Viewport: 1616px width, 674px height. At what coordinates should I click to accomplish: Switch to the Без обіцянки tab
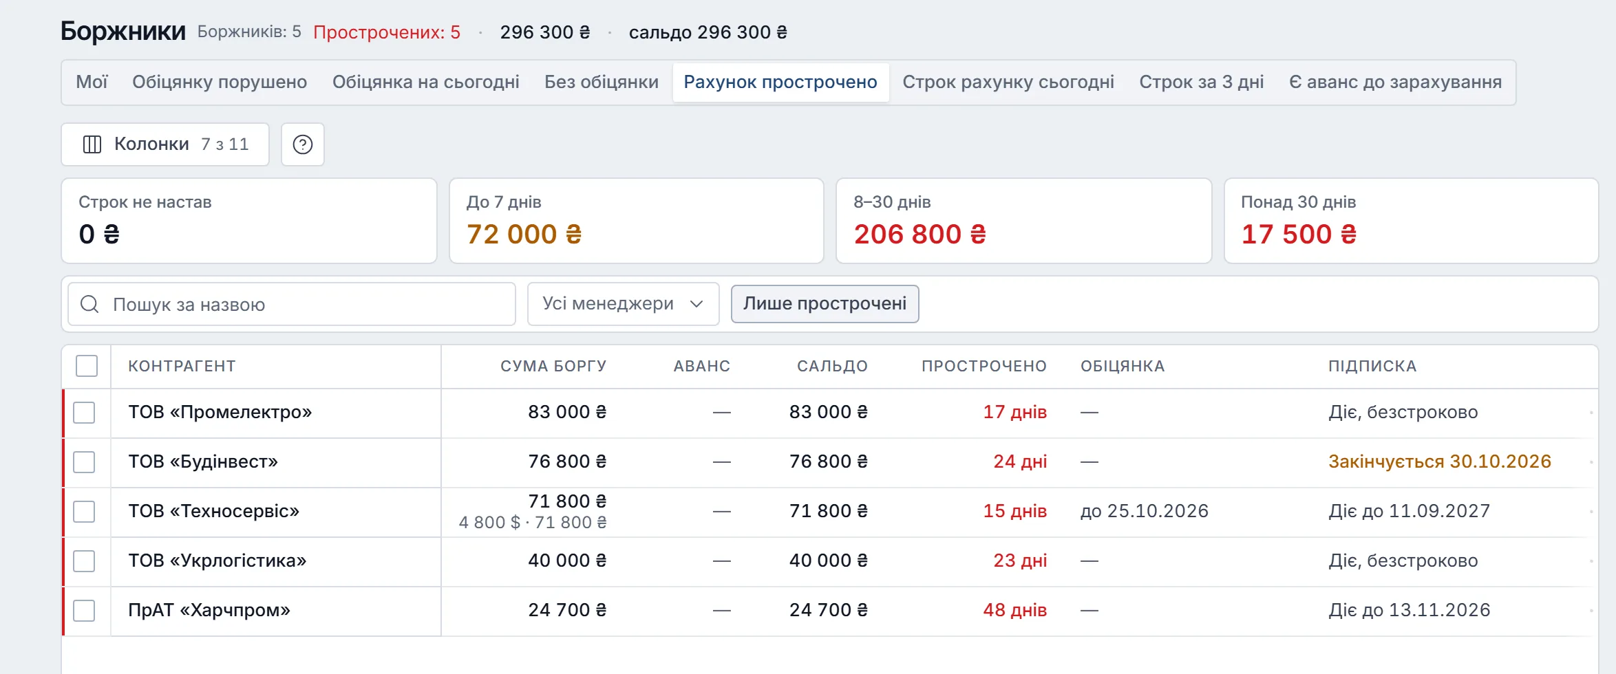point(602,83)
